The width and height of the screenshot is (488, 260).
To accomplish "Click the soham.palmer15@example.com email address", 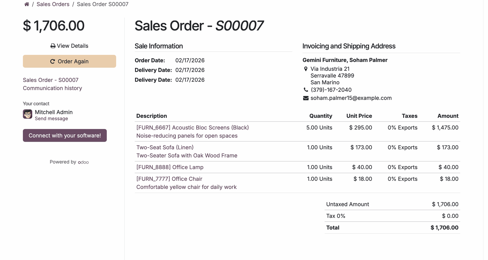I will click(351, 98).
